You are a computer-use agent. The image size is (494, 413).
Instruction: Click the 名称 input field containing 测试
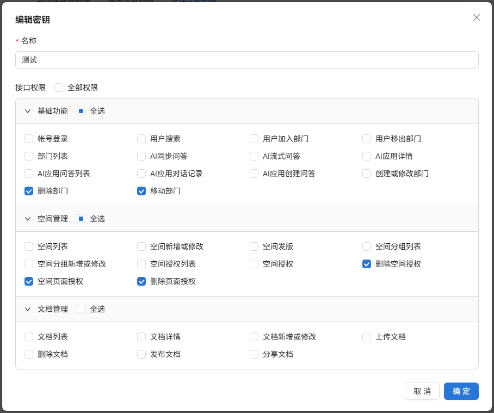coord(246,60)
